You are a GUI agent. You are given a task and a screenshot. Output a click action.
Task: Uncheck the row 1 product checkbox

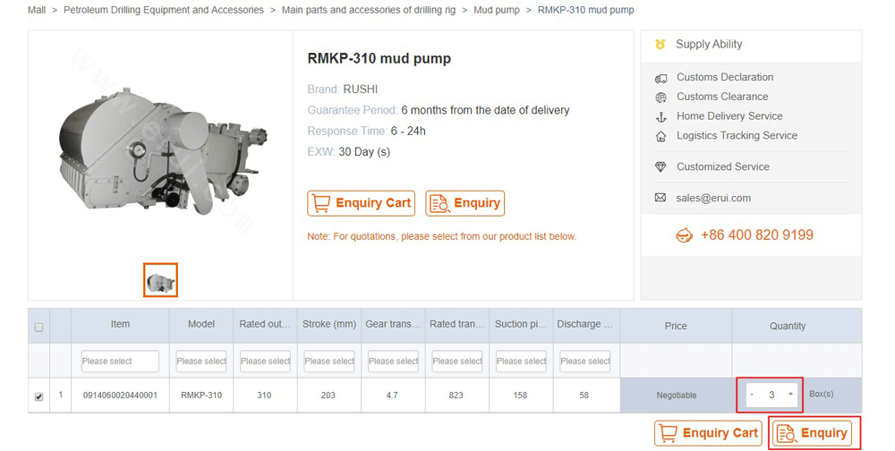click(38, 396)
